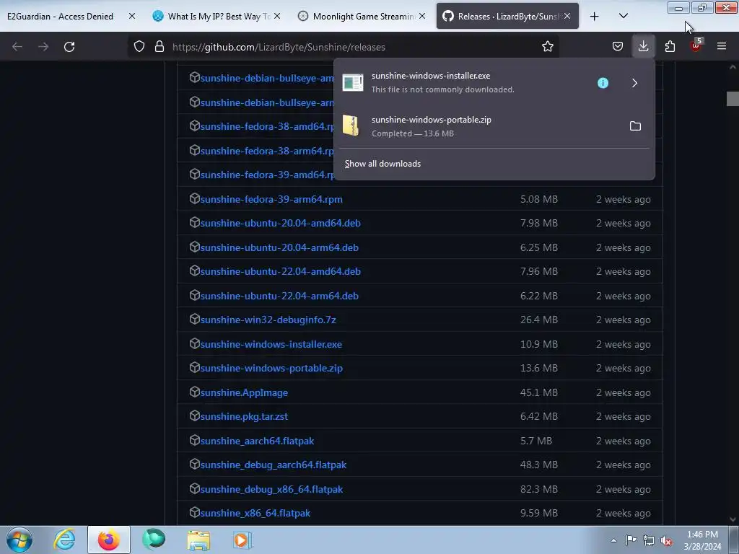Click Show all downloads

pos(382,164)
